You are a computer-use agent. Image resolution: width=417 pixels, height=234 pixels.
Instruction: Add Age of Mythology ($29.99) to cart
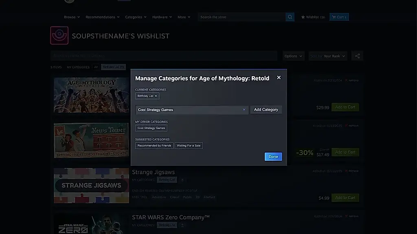[x=345, y=107]
